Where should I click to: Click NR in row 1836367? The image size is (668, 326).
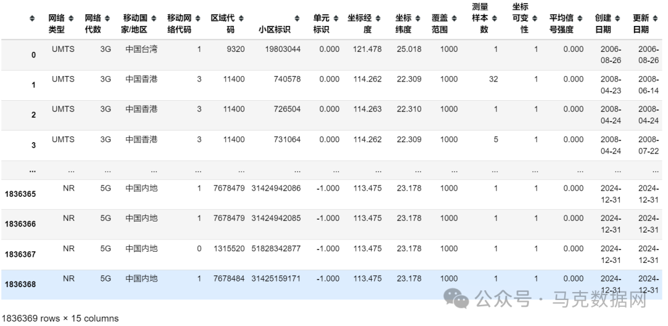[x=69, y=249]
